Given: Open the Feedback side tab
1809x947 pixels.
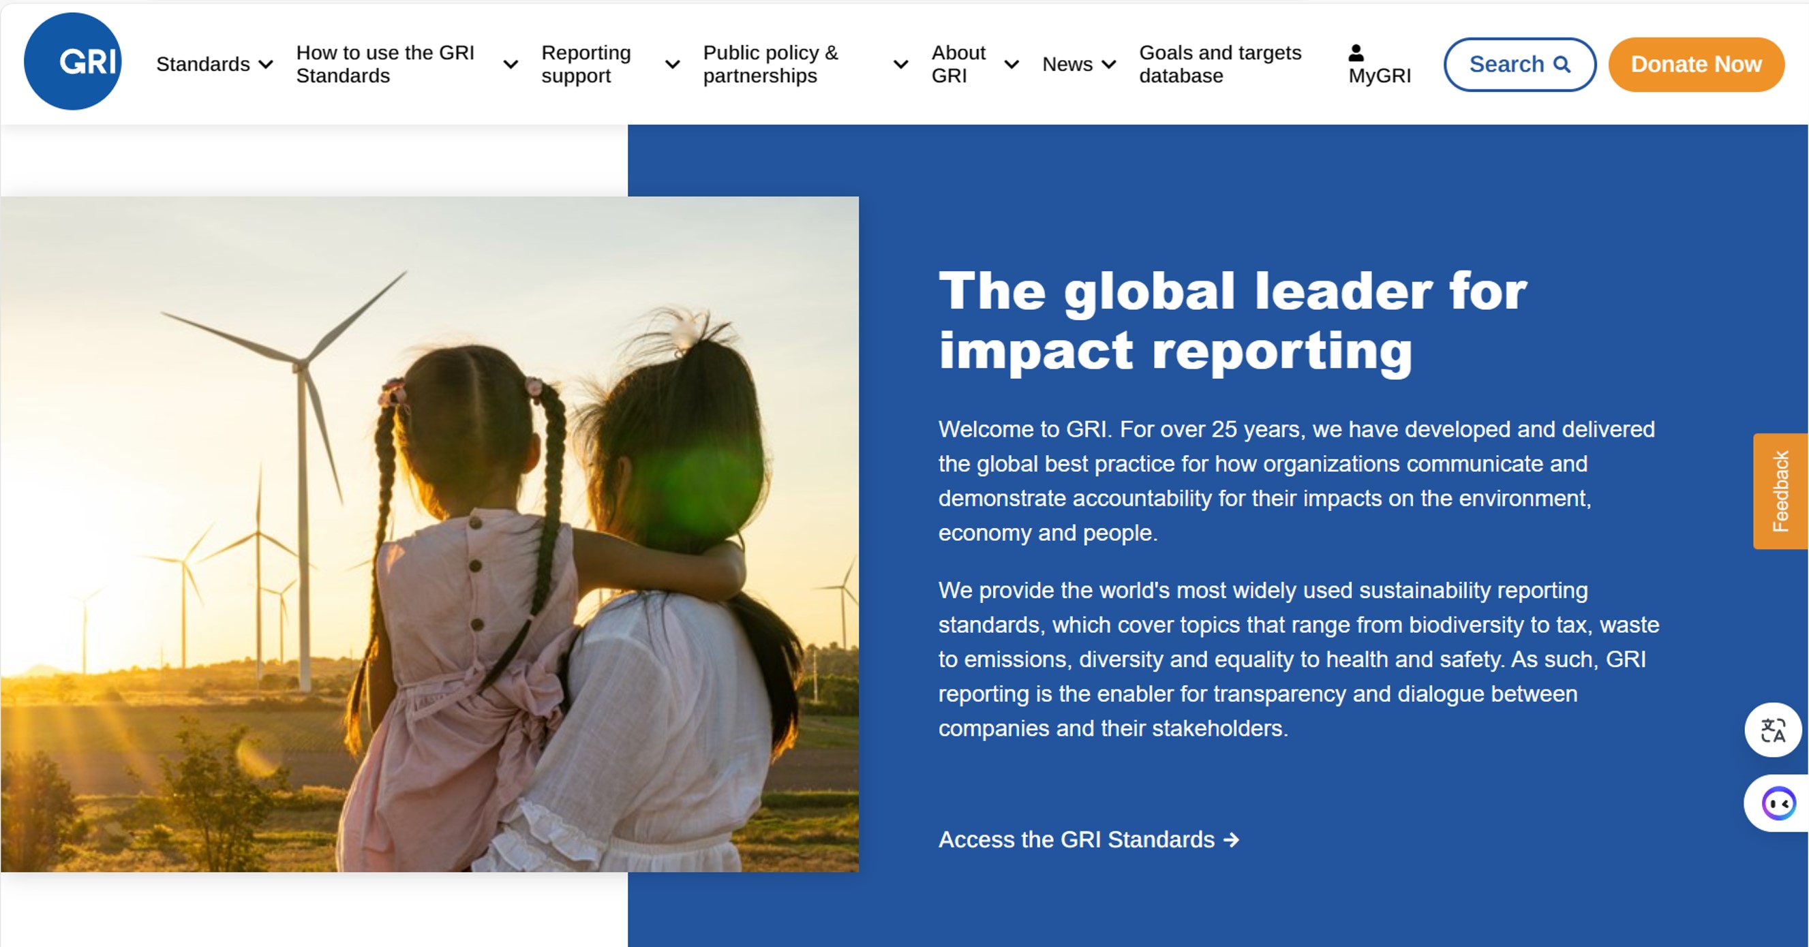Looking at the screenshot, I should click(x=1780, y=491).
